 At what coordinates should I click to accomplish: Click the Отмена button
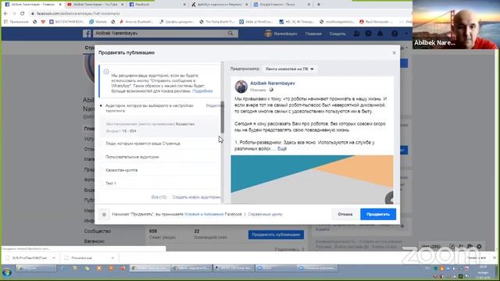coord(345,215)
